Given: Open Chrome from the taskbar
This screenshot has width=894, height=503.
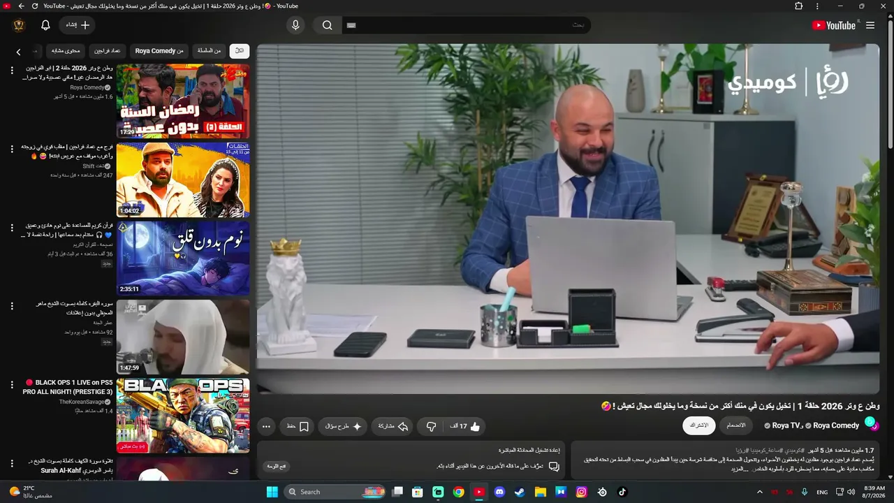Looking at the screenshot, I should point(458,492).
